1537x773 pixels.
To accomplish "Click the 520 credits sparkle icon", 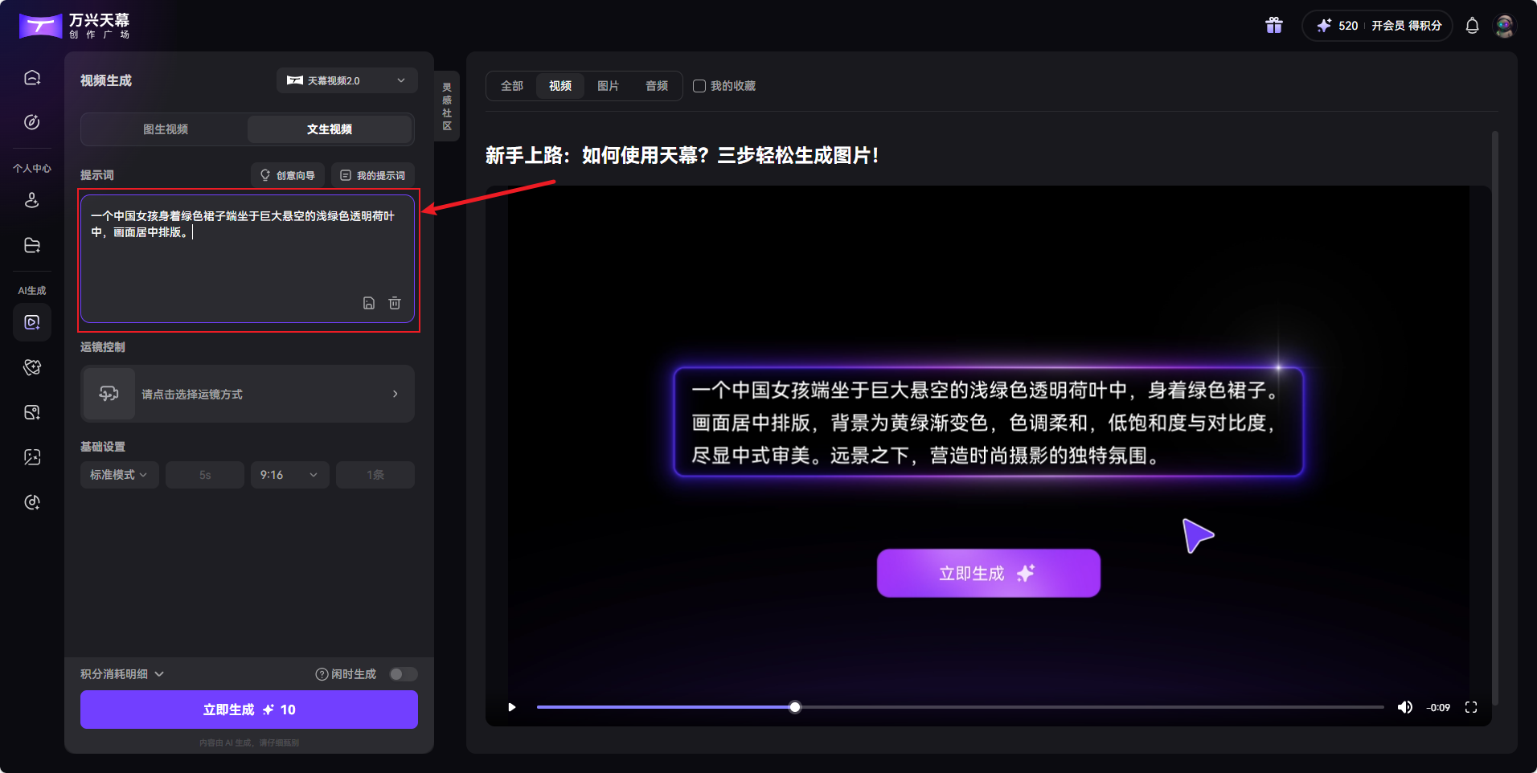I will 1324,26.
